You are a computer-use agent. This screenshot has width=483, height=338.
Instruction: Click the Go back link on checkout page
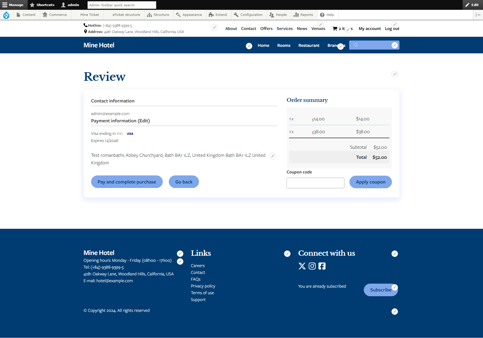click(183, 182)
